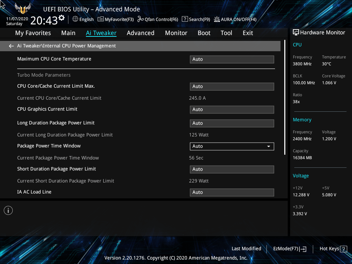This screenshot has width=352, height=264.
Task: Click Last Modified button
Action: tap(246, 249)
